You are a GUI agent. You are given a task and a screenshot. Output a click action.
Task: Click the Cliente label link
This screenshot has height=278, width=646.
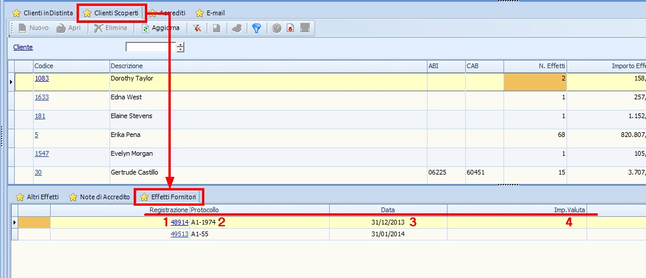click(23, 47)
